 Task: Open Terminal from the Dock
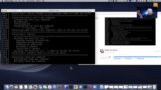[x=85, y=87]
